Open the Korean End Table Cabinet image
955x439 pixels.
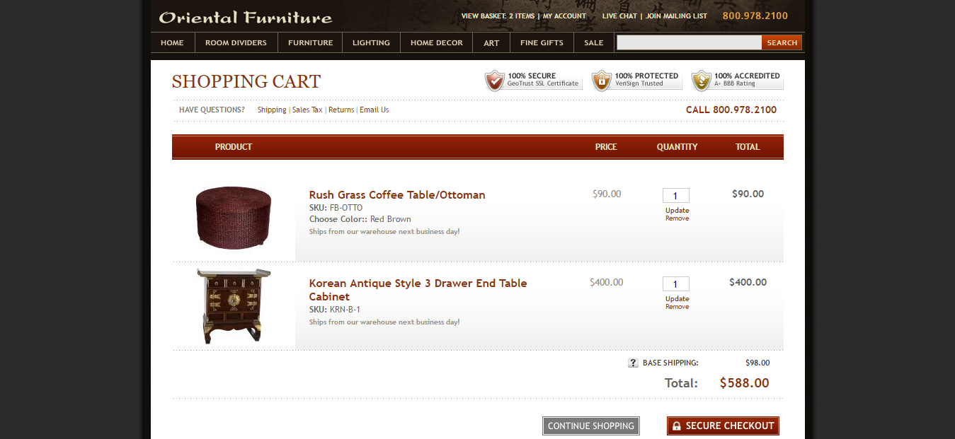(x=233, y=305)
